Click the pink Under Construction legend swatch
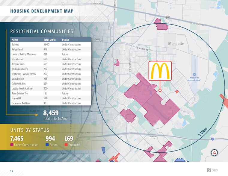Image resolution: width=228 pixels, height=176 pixels. point(12,145)
